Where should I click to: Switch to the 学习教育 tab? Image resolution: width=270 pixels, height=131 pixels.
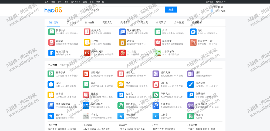click(72, 22)
